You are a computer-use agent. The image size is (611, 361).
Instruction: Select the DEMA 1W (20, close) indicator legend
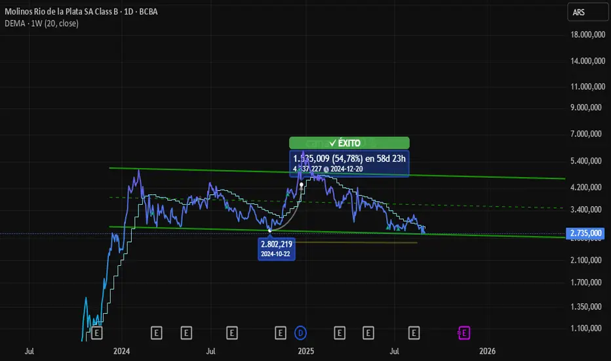pos(42,24)
